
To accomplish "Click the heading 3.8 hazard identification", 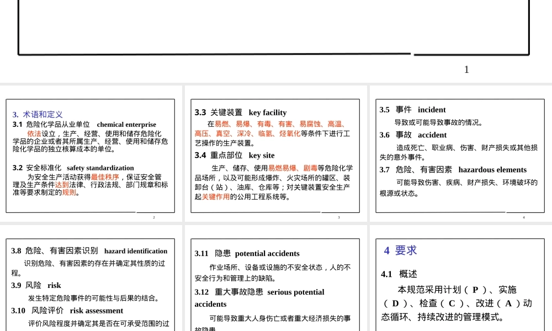I will click(89, 251).
